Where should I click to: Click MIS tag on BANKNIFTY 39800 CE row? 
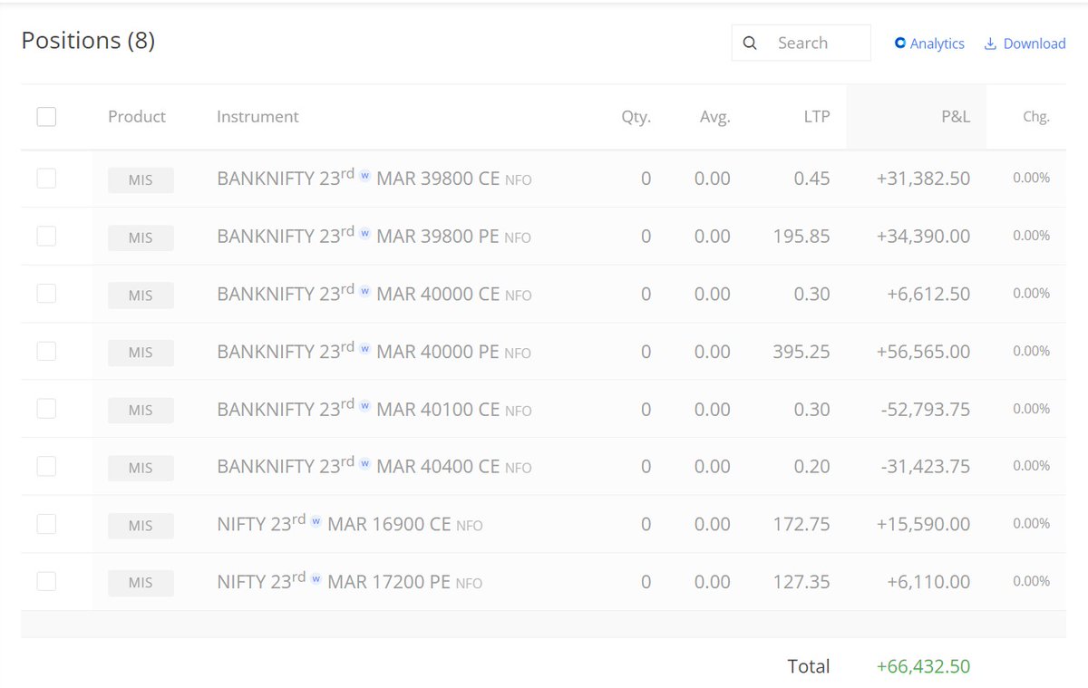click(x=141, y=179)
